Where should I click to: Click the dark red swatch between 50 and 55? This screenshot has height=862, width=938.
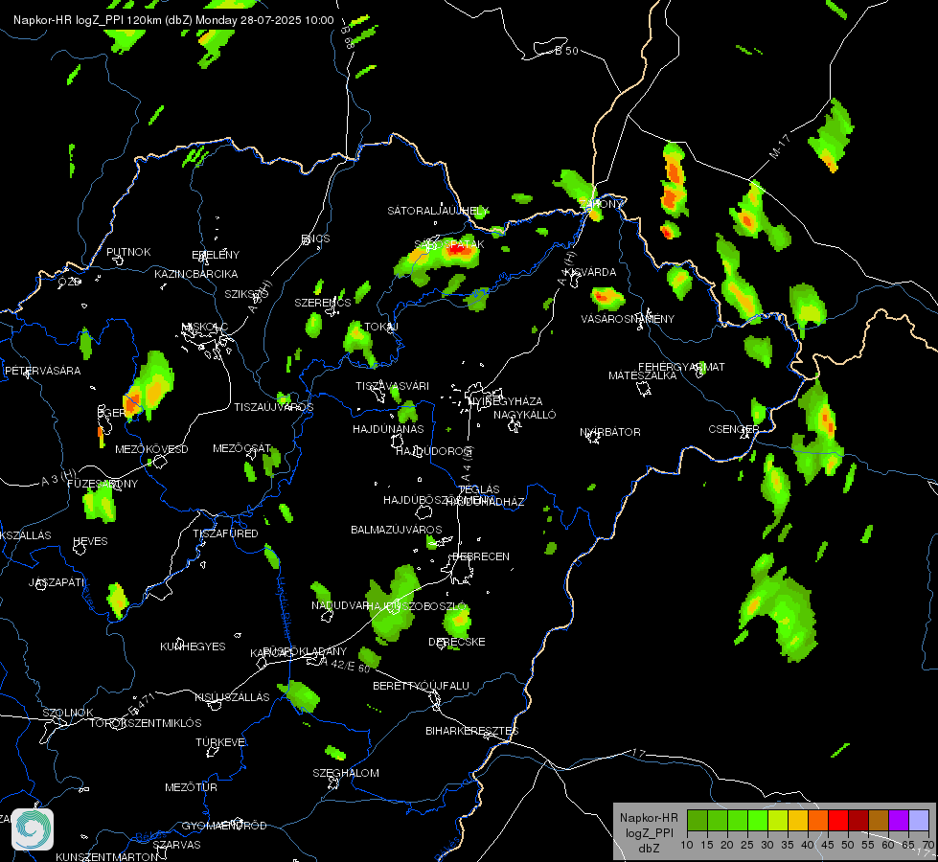(x=858, y=820)
